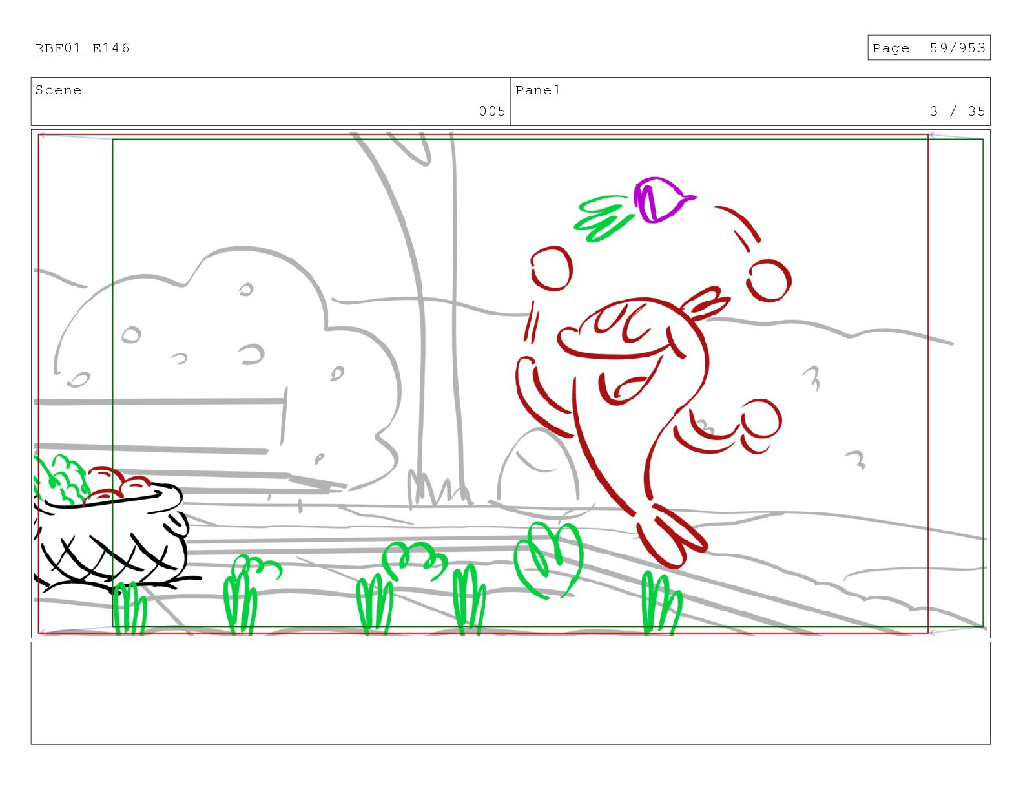Viewport: 1023px width, 791px height.
Task: Click the Scene label text
Action: point(58,90)
